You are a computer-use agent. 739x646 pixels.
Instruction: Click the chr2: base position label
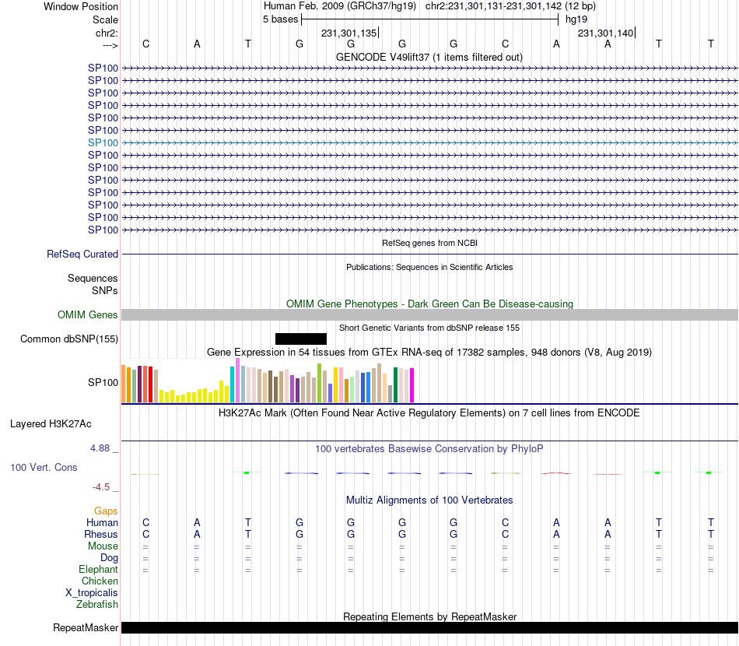[x=107, y=33]
